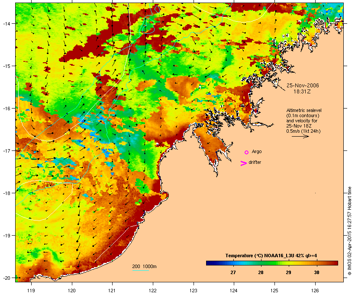Pick the green section of color bar above 28
Viewport: 355px width, 294px height.
point(261,263)
